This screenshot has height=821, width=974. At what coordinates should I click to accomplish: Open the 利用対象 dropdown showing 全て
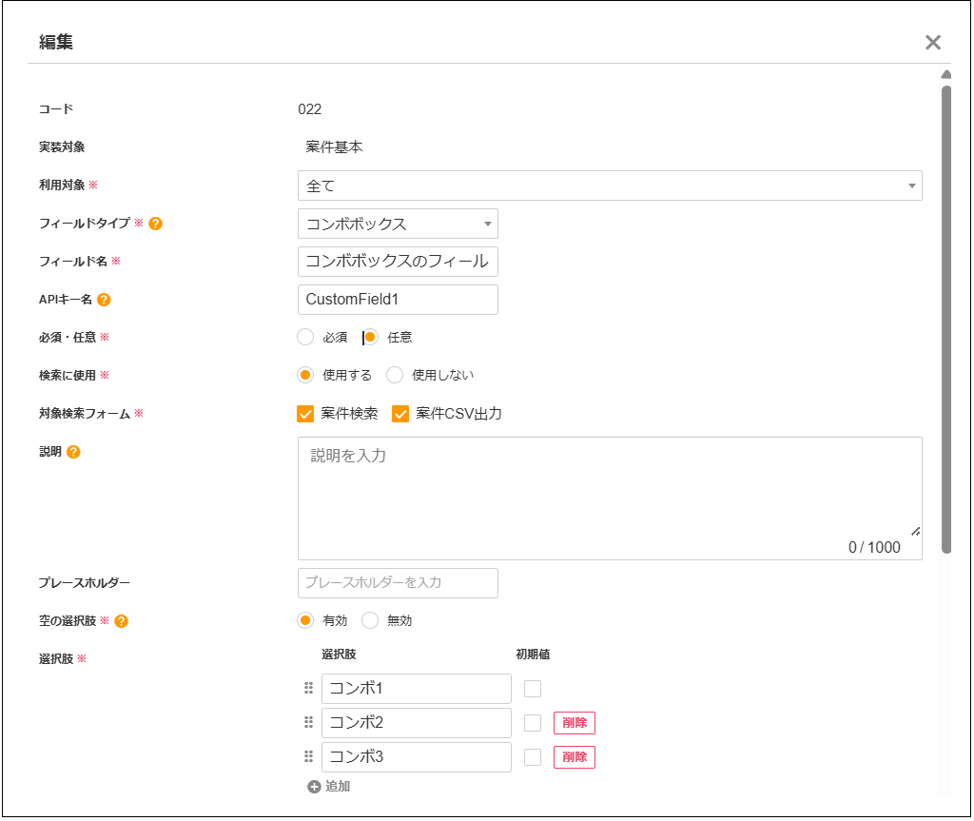609,186
